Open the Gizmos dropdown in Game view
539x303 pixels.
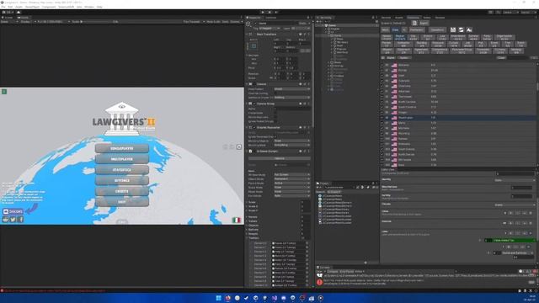coord(236,22)
